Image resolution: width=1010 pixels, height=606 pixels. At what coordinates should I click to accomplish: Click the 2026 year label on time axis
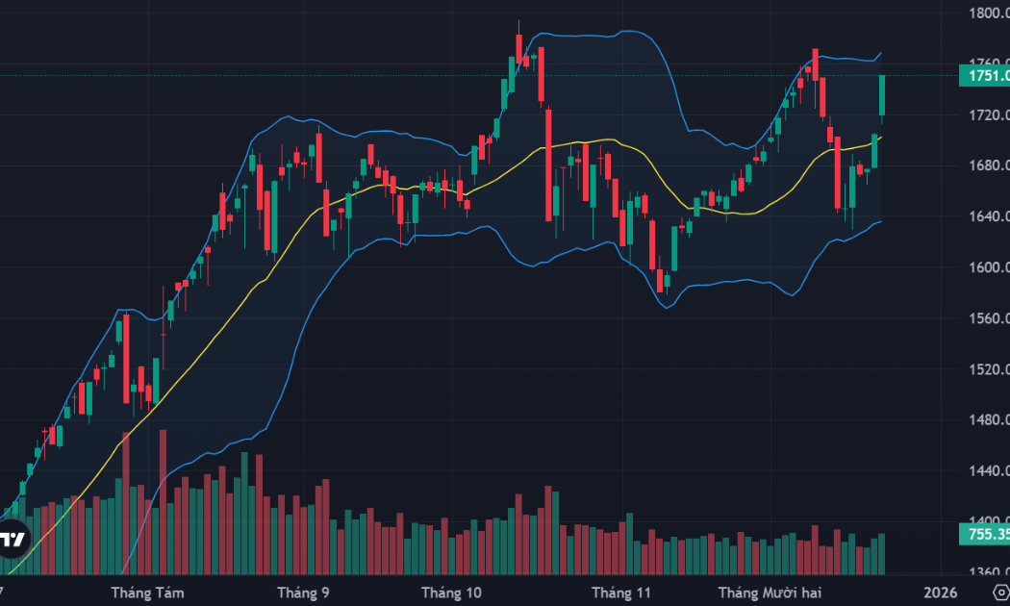[x=938, y=592]
